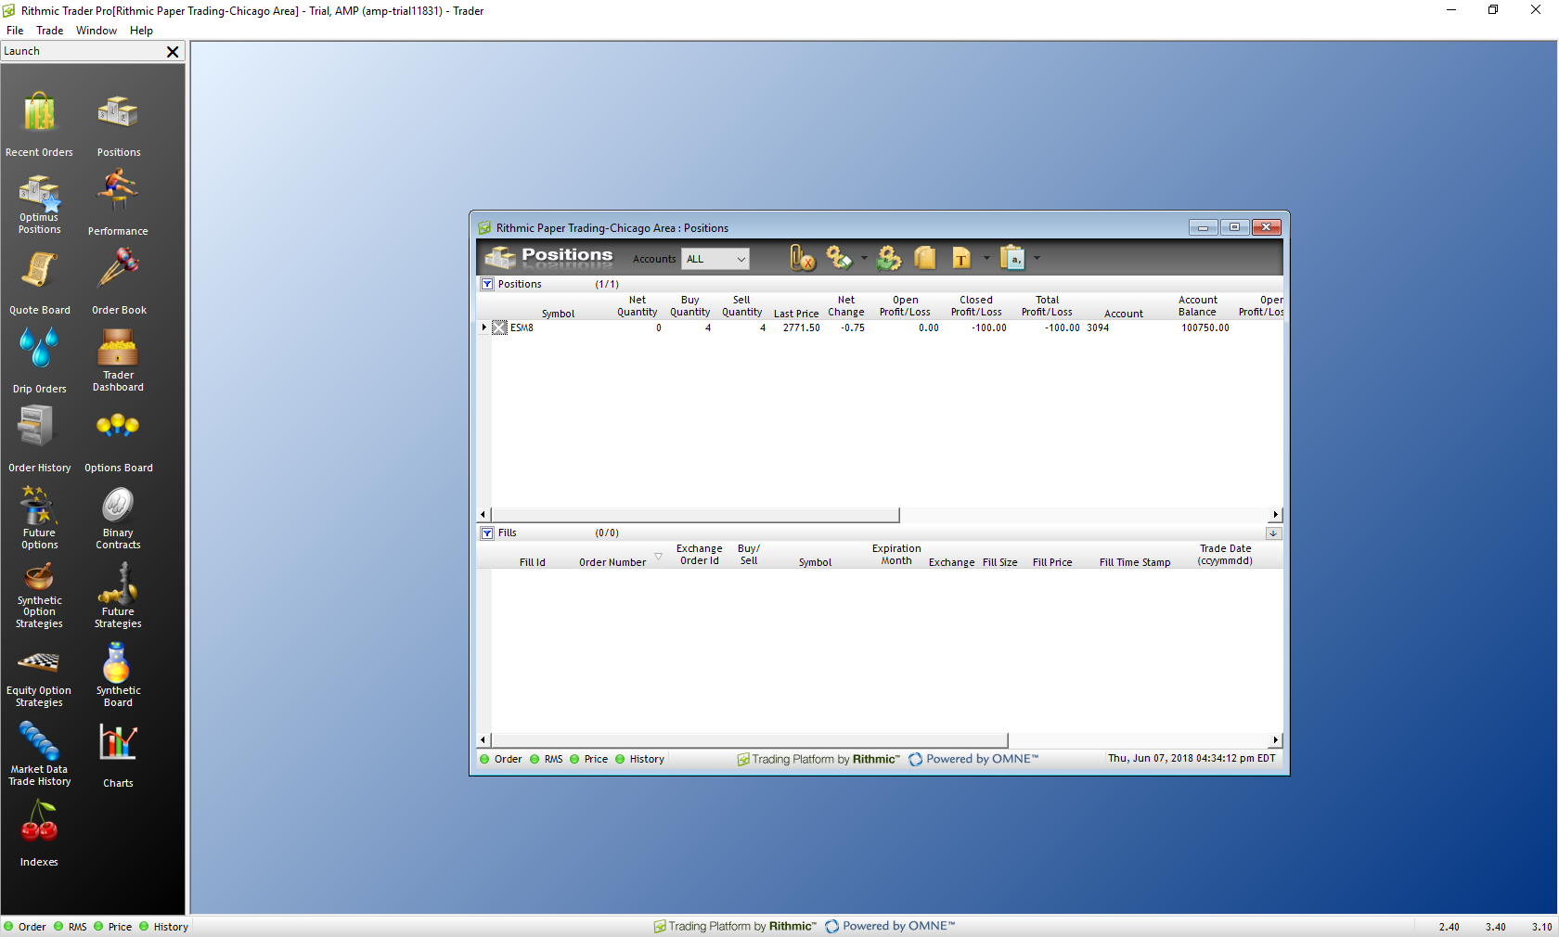The height and width of the screenshot is (937, 1559).
Task: Open the File menu
Action: click(15, 31)
